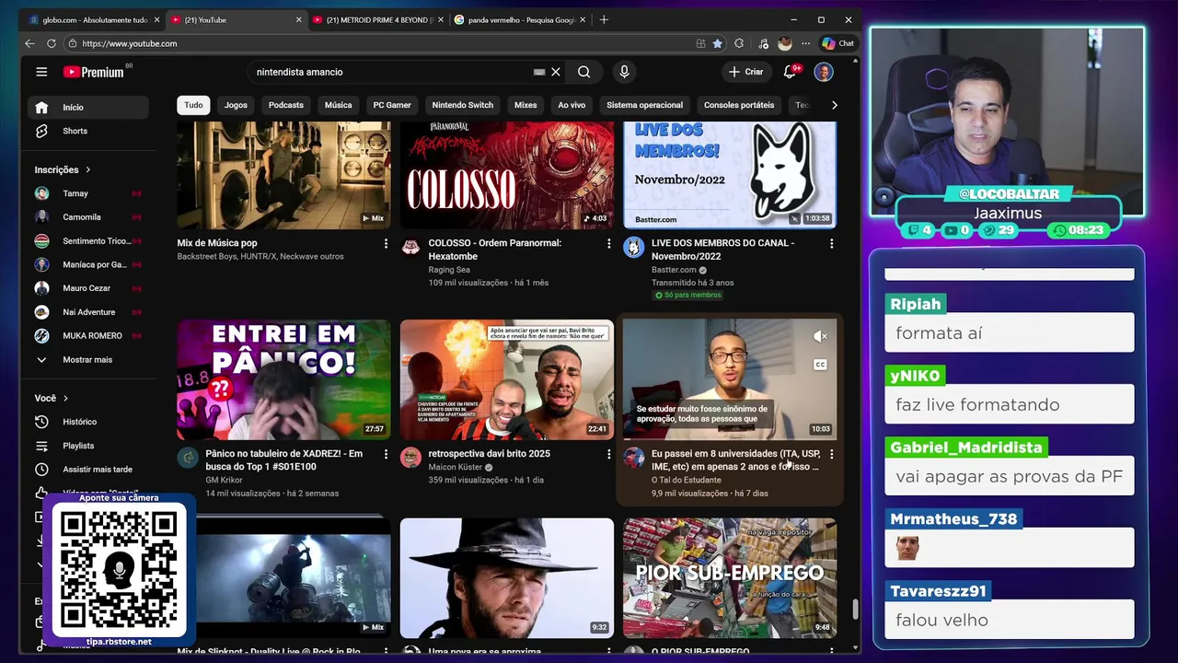Select the PC Gamer filter chip
Image resolution: width=1178 pixels, height=663 pixels.
click(392, 105)
